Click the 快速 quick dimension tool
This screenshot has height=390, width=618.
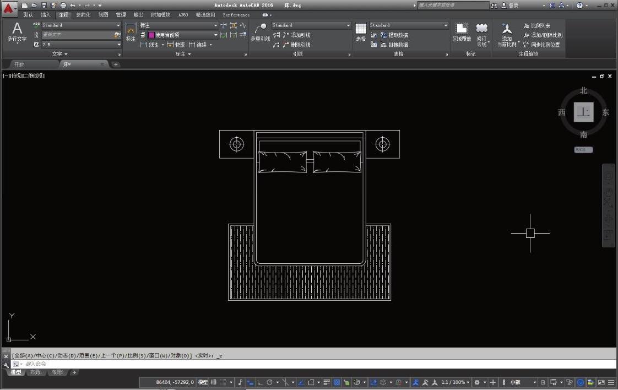coord(176,45)
